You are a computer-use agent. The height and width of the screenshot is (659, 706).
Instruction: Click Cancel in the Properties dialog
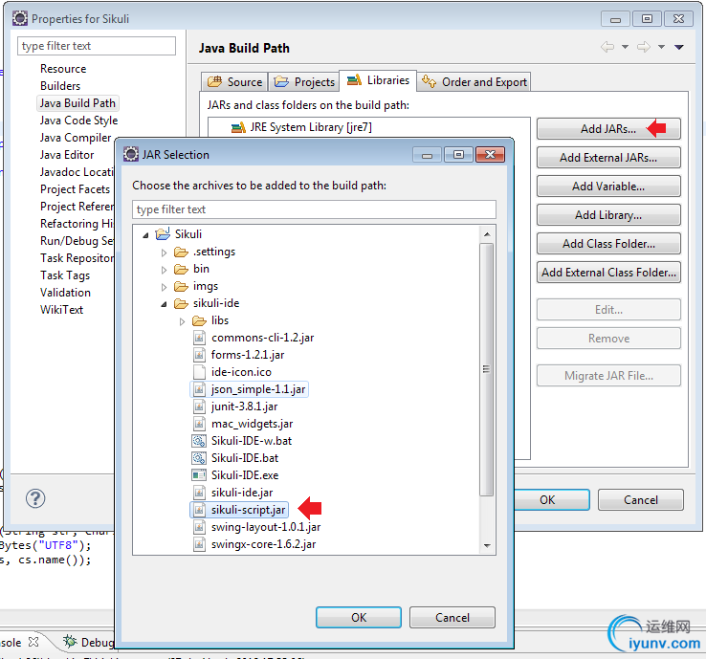[x=640, y=499]
